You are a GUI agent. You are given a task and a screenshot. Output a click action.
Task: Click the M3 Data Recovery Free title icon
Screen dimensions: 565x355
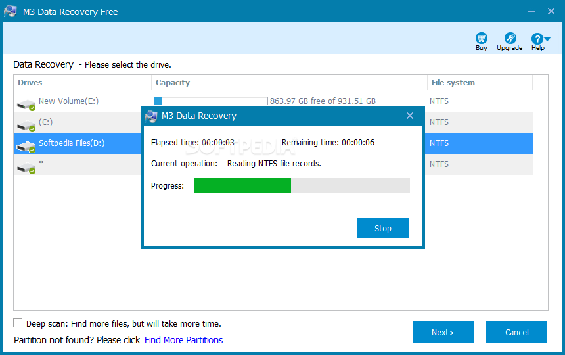(x=10, y=11)
